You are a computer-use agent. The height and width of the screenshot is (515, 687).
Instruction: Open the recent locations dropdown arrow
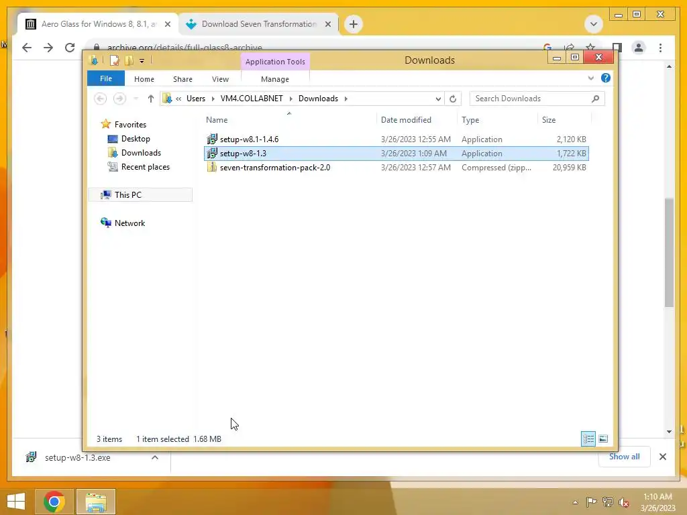136,99
